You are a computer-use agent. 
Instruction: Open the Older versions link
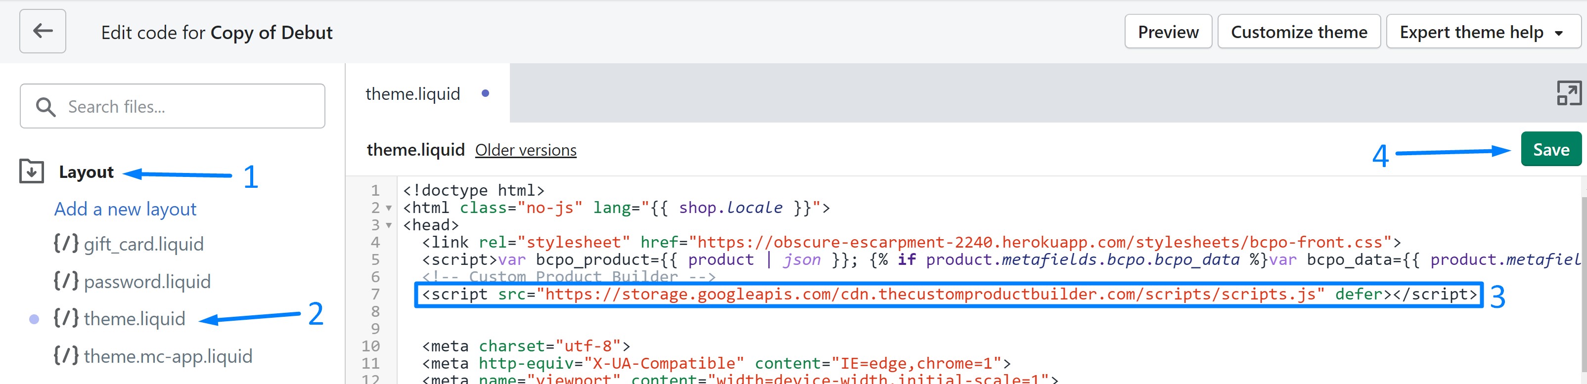[526, 150]
